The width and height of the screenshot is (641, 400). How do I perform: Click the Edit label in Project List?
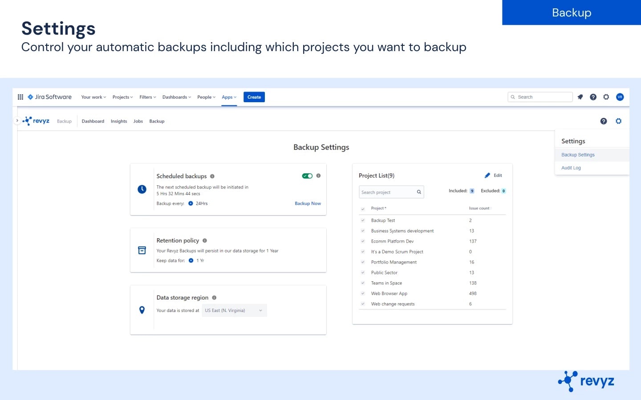coord(498,176)
